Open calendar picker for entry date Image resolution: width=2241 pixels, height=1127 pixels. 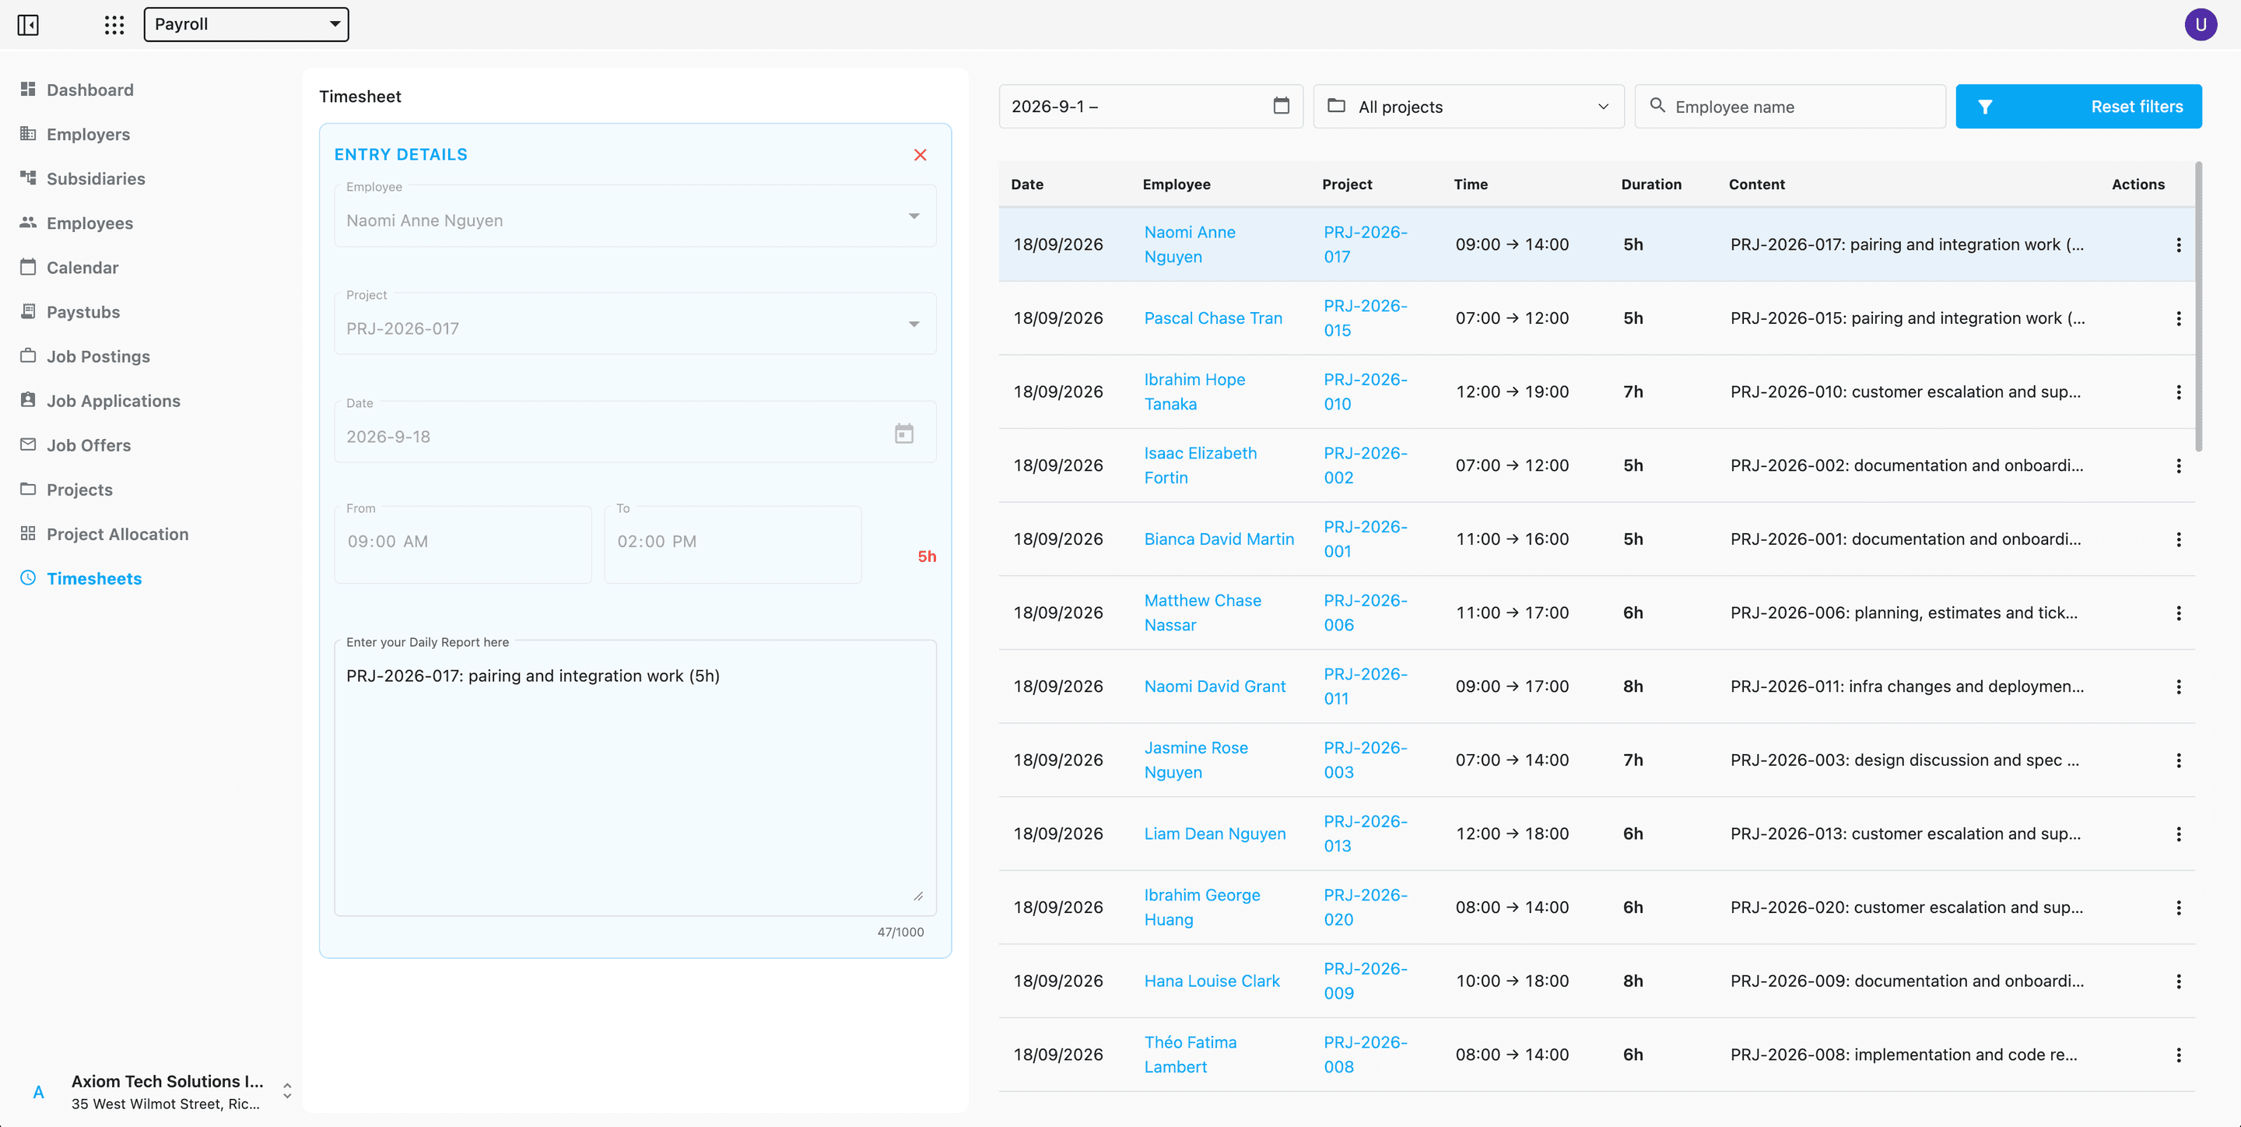point(904,434)
